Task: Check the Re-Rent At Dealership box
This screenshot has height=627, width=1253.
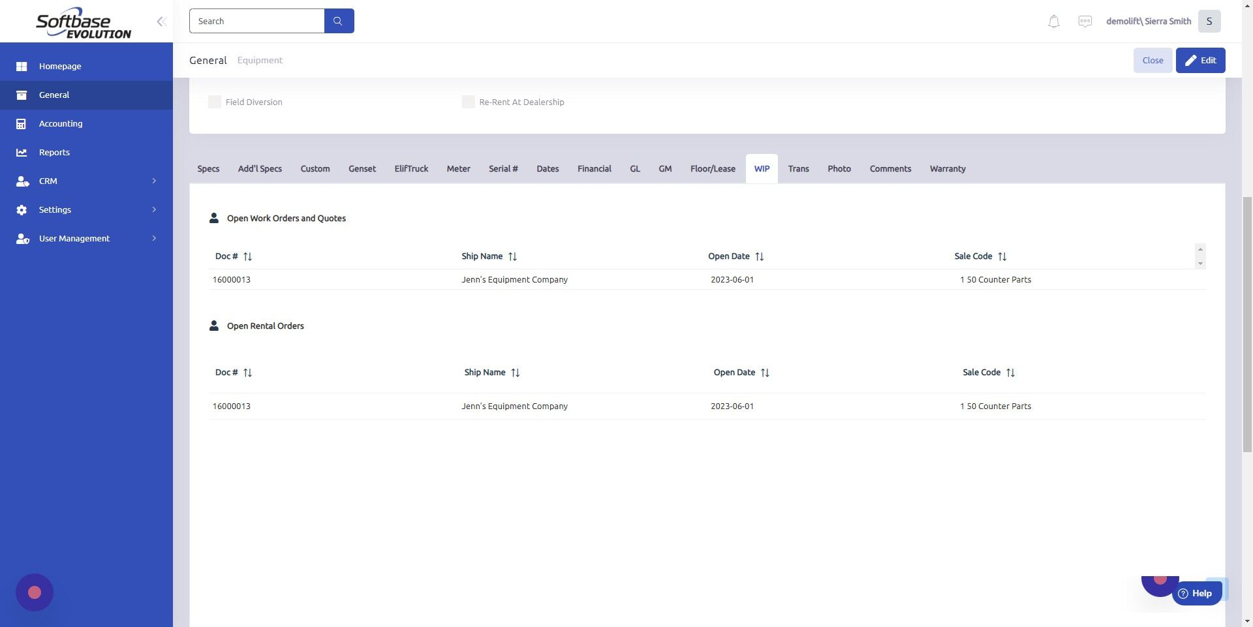Action: pyautogui.click(x=468, y=102)
